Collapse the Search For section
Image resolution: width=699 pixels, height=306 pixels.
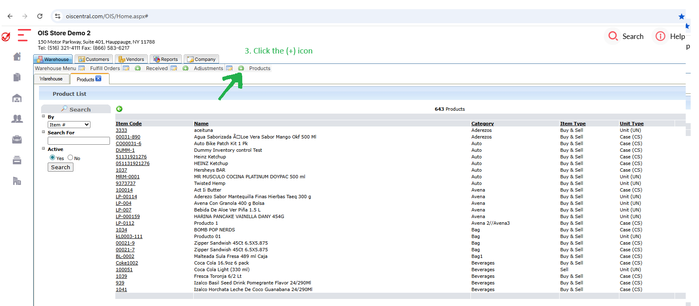(x=44, y=132)
